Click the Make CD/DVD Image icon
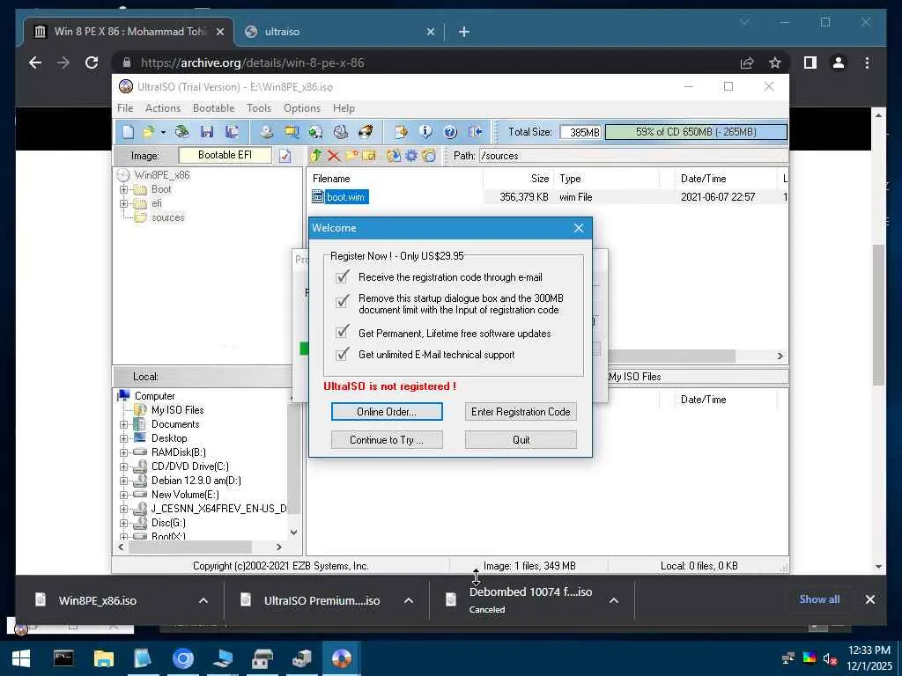This screenshot has height=676, width=902. 266,132
